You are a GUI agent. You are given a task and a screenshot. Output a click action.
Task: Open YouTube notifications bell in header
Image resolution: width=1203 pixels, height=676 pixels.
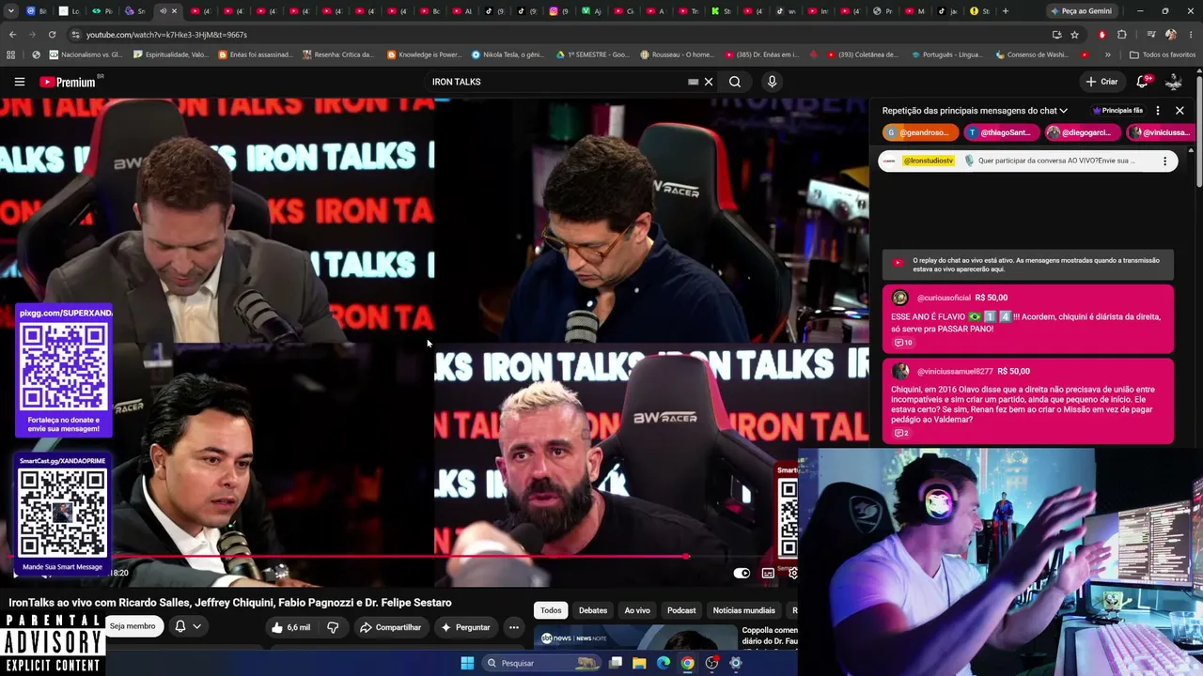[1143, 82]
